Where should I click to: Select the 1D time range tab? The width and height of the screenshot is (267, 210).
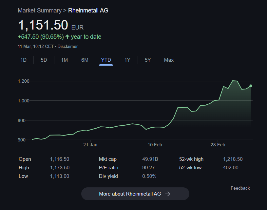(x=24, y=60)
